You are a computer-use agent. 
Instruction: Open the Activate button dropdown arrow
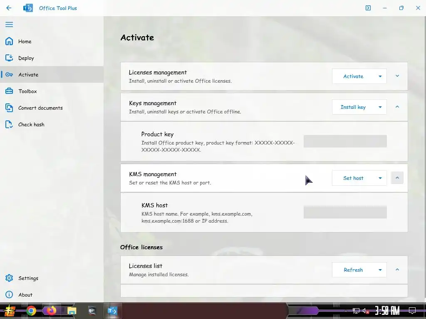[380, 76]
